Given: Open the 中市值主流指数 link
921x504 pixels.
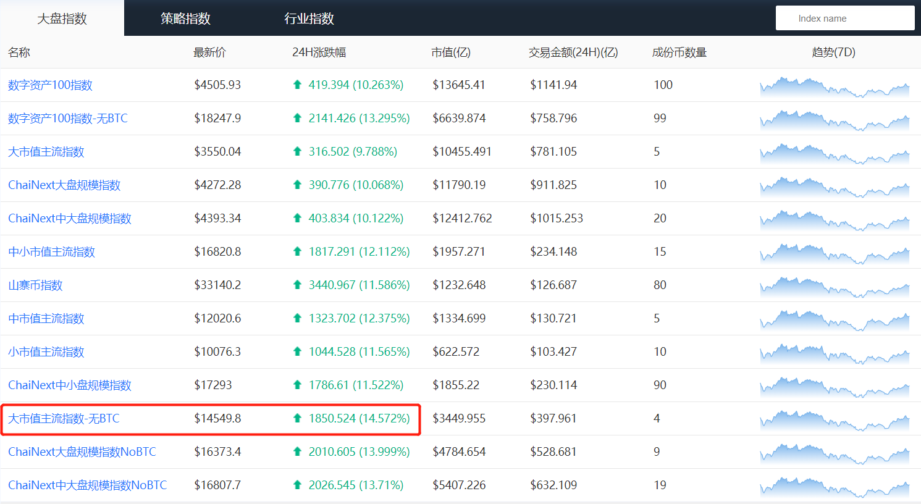Looking at the screenshot, I should 46,319.
